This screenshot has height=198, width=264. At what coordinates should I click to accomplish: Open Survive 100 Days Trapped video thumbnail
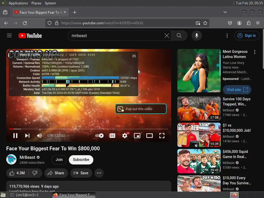tap(199, 109)
